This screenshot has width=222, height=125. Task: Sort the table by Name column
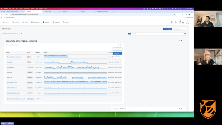tap(8, 52)
